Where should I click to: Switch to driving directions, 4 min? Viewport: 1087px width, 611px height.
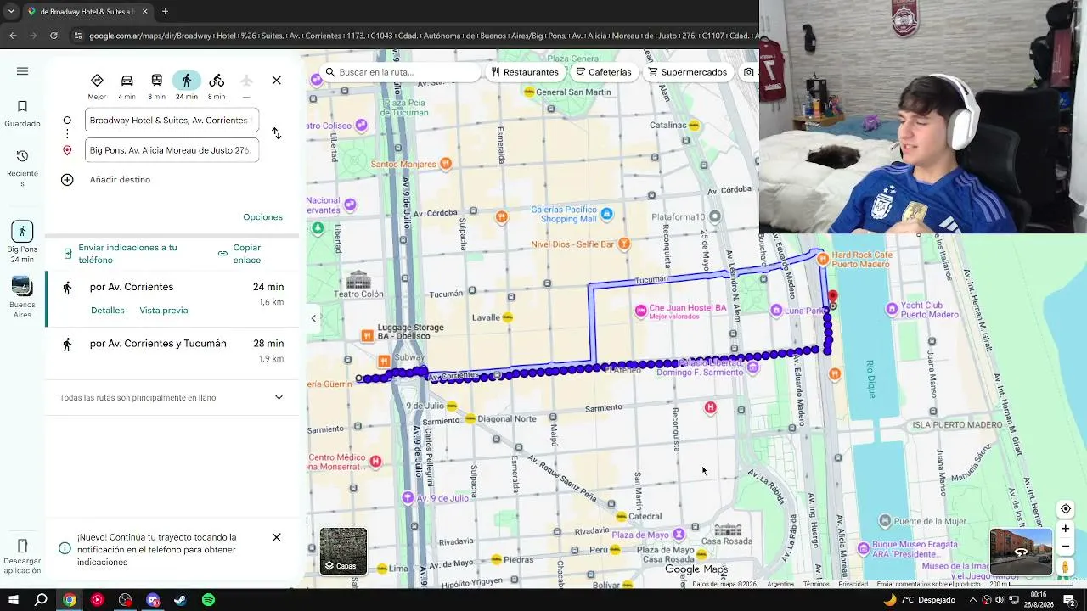[x=127, y=86]
